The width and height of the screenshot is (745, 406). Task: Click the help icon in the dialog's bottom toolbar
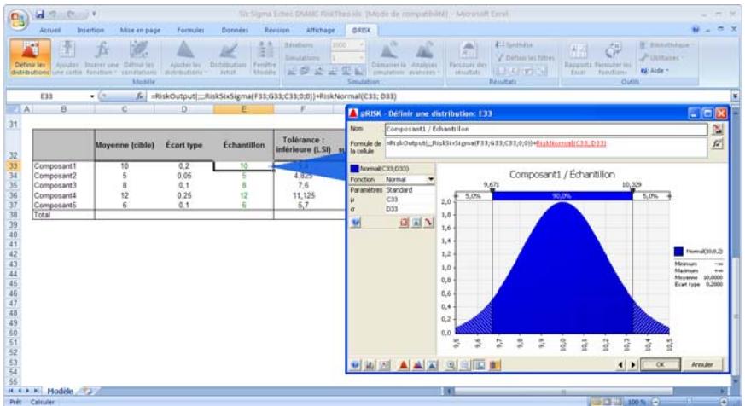355,365
